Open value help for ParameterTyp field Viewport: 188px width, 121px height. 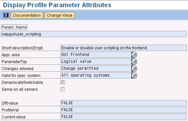[134, 61]
